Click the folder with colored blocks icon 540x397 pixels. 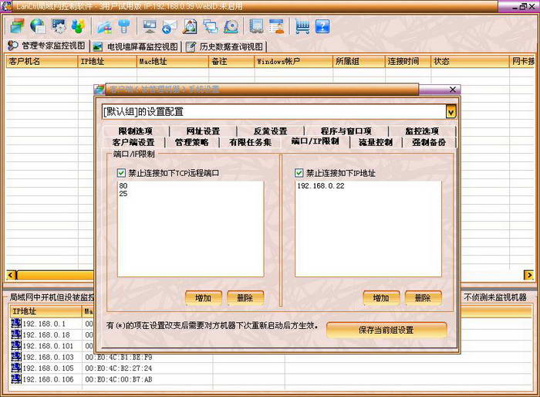104,26
